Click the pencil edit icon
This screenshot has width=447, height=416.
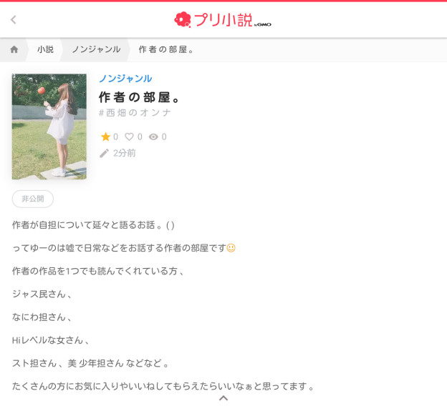pyautogui.click(x=104, y=154)
